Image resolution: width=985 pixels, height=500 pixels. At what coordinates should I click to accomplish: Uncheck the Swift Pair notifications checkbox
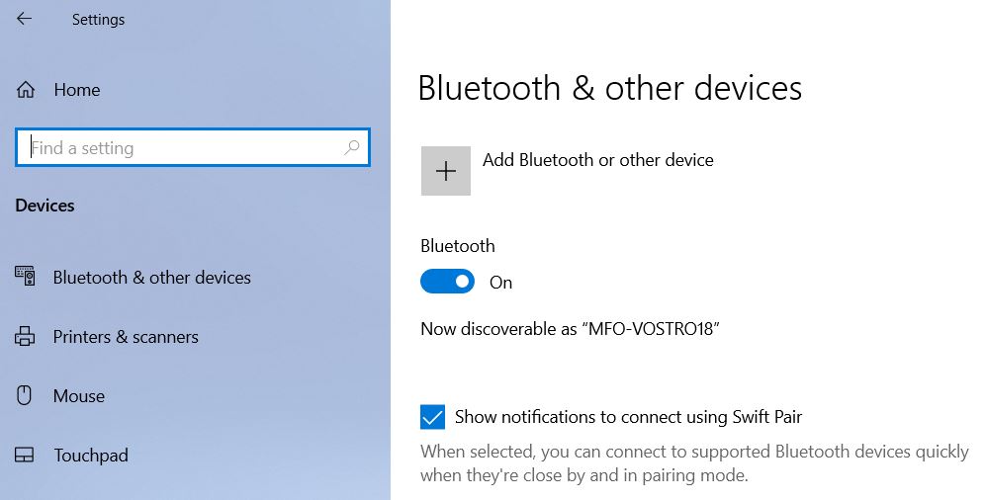point(433,417)
